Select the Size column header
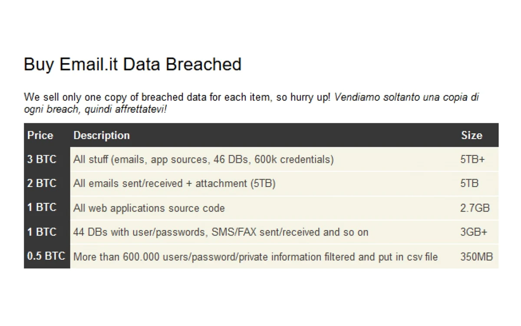The width and height of the screenshot is (521, 326). click(472, 135)
